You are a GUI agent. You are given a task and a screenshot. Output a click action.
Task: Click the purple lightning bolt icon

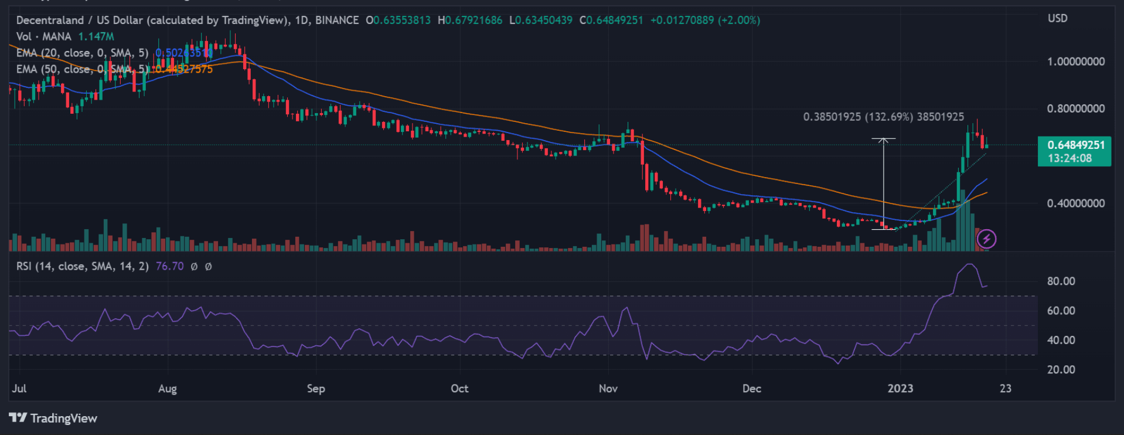coord(986,239)
